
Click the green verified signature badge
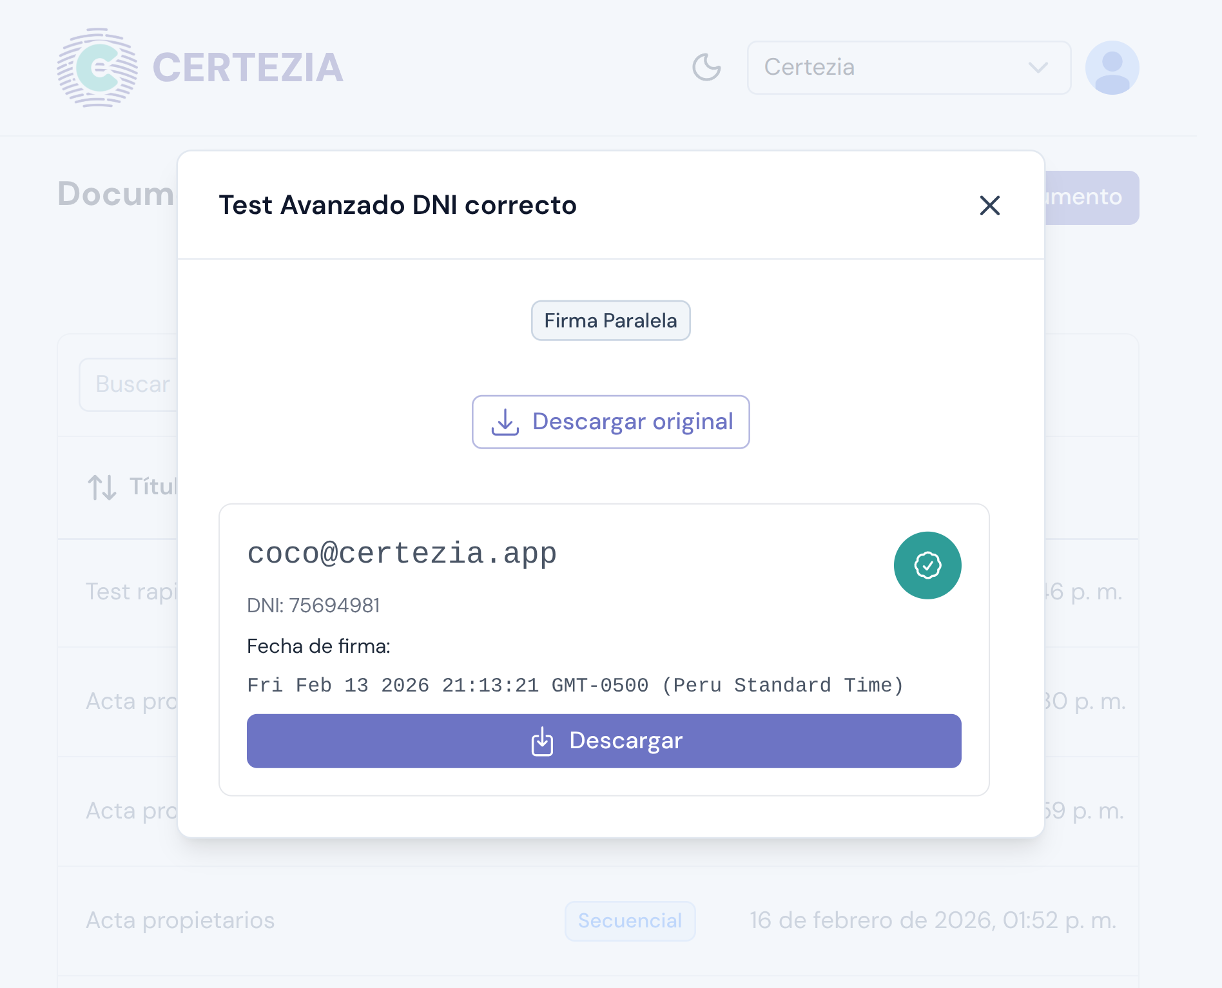927,565
